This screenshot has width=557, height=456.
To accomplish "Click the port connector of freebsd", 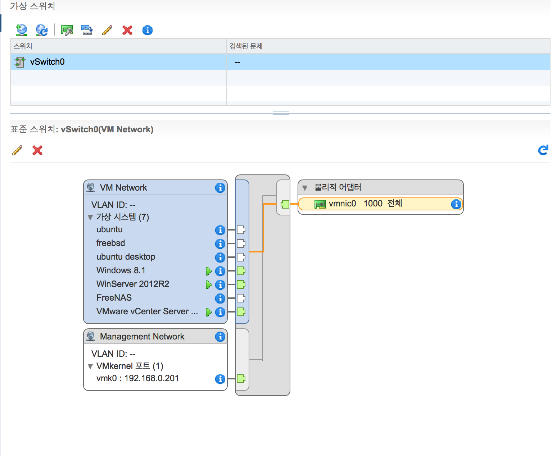I will pos(241,243).
